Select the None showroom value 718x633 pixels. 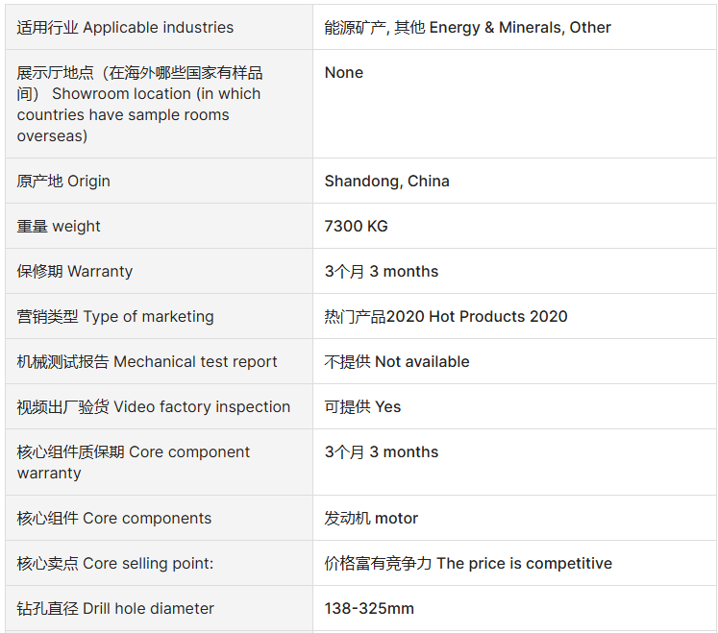click(x=344, y=72)
